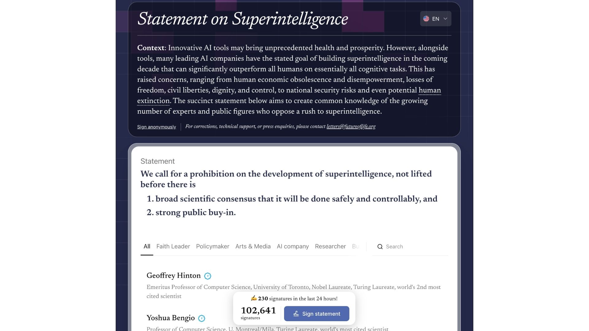Open the letters@futureoflife.org email link
Screen dimensions: 589x331
[x=351, y=127]
